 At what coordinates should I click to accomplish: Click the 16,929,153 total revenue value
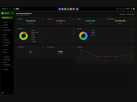[30, 21]
